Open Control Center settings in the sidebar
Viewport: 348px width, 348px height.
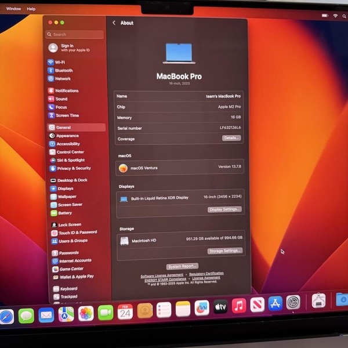[x=67, y=152]
